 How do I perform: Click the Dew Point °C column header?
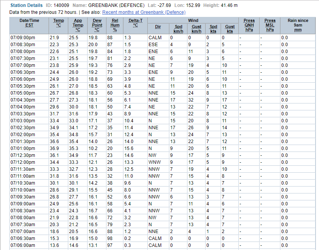tap(97, 25)
